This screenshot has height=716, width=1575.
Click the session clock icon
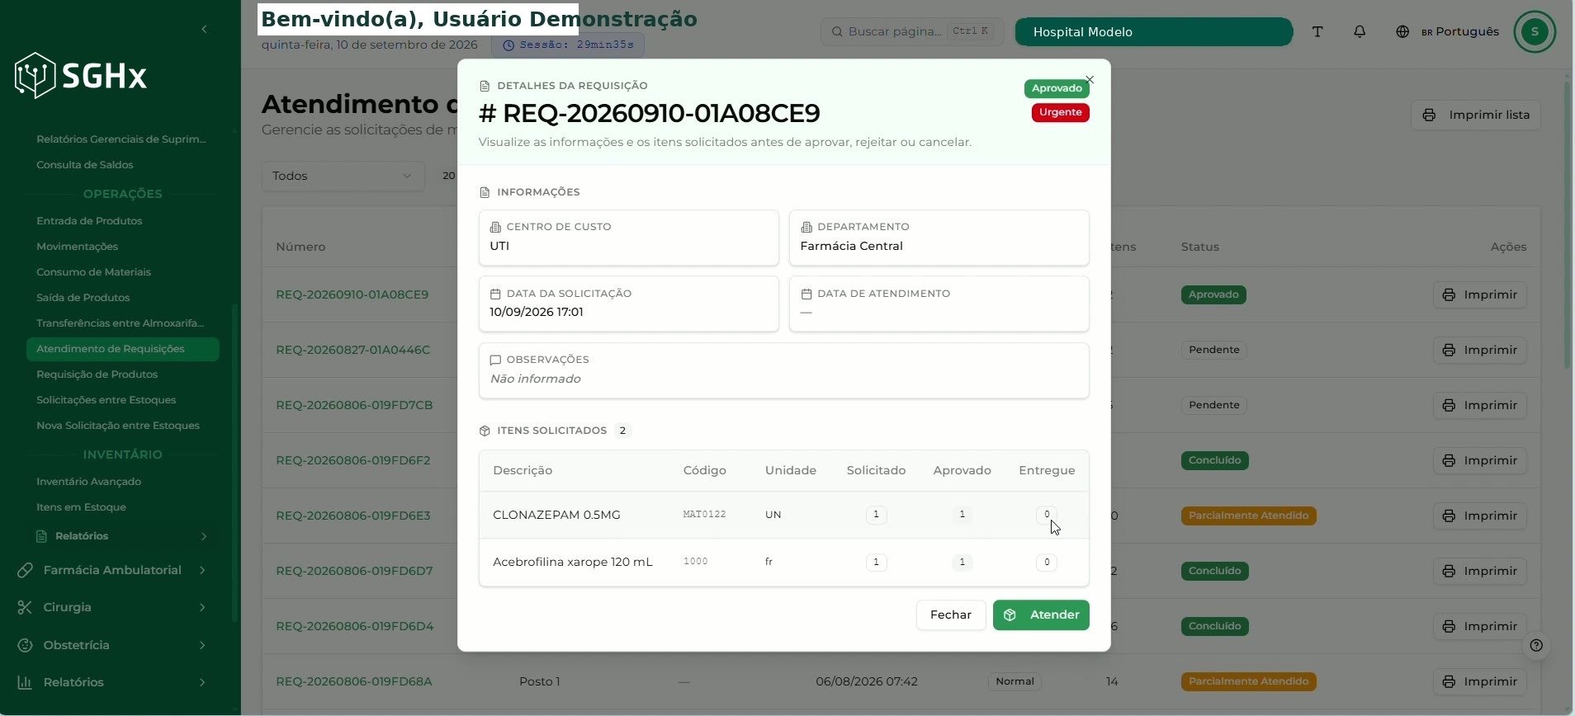point(508,45)
